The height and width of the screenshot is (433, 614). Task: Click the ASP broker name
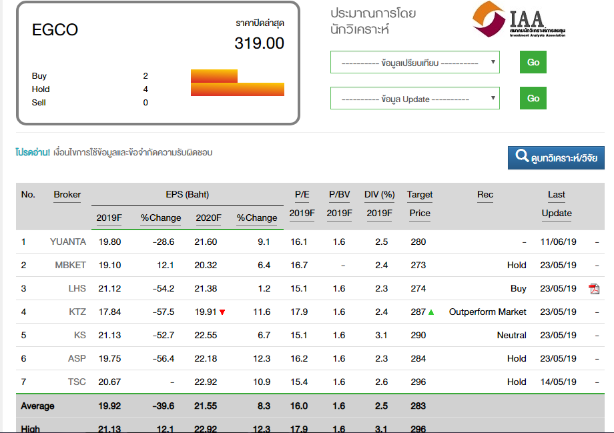point(77,359)
